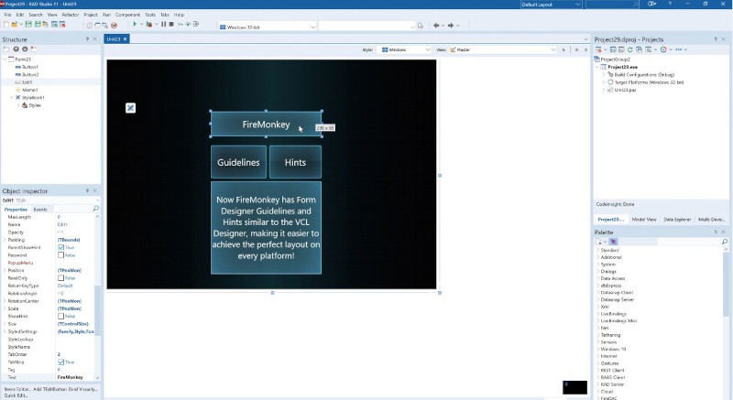Viewport: 733px width, 400px height.
Task: Click the Open folder toolbar icon
Action: click(14, 25)
